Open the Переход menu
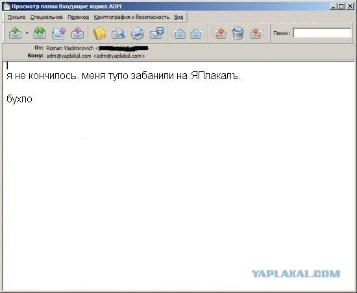Screen dimensions: 357x293 pyautogui.click(x=79, y=18)
